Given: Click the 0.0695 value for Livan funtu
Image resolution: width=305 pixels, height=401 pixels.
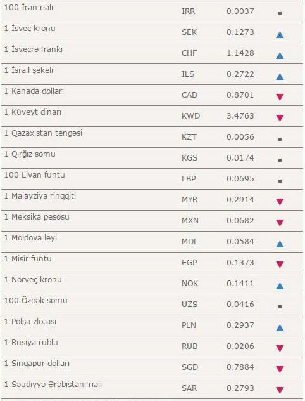Looking at the screenshot, I should click(x=240, y=178).
